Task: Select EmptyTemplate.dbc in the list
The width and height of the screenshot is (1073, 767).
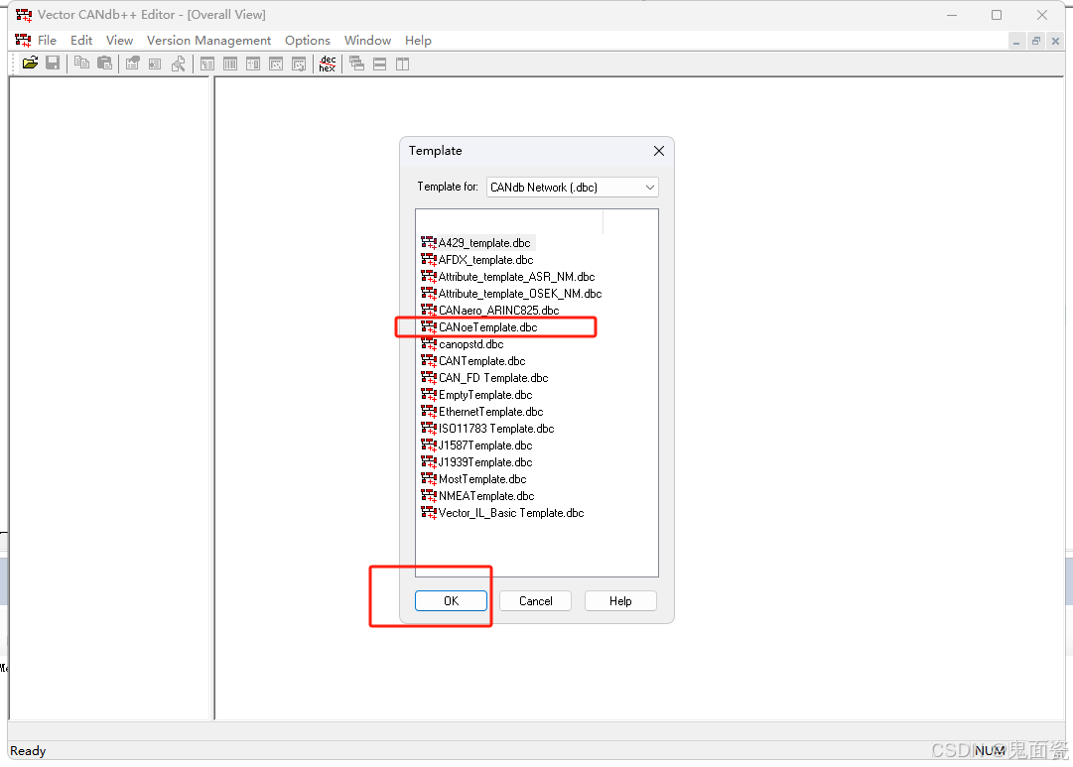Action: (477, 395)
